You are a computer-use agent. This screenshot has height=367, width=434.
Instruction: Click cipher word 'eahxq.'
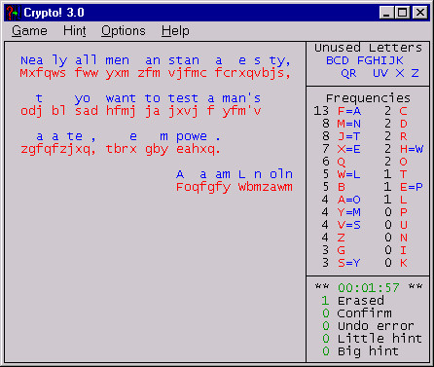click(x=199, y=149)
